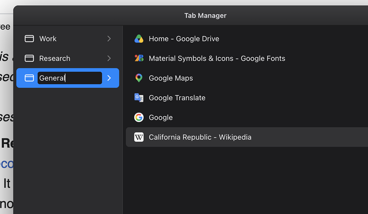Open the Google Maps tab entry
The width and height of the screenshot is (368, 214).
[247, 78]
